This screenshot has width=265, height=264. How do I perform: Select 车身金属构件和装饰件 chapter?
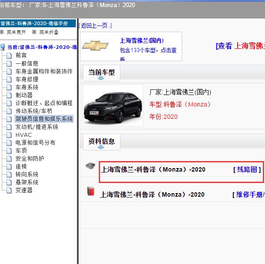44,71
